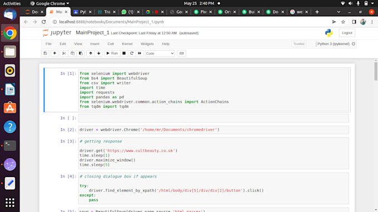Viewport: 378px width, 212px height.
Task: Copy selected cells icon
Action: pyautogui.click(x=72, y=53)
